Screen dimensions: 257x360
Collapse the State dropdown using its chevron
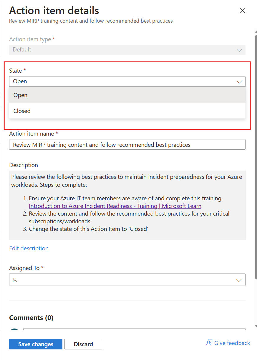239,82
